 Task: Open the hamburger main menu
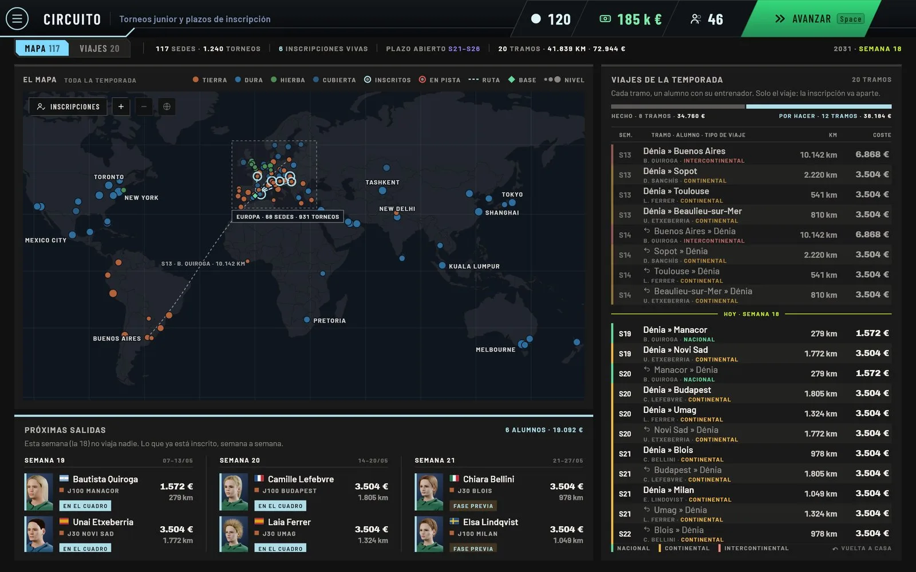[x=17, y=19]
